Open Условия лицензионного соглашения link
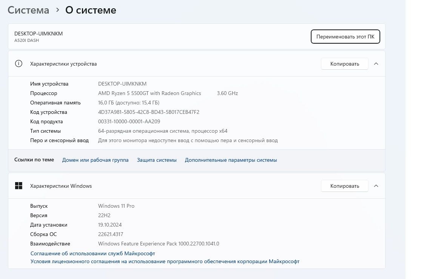435x279 pixels. tap(165, 261)
